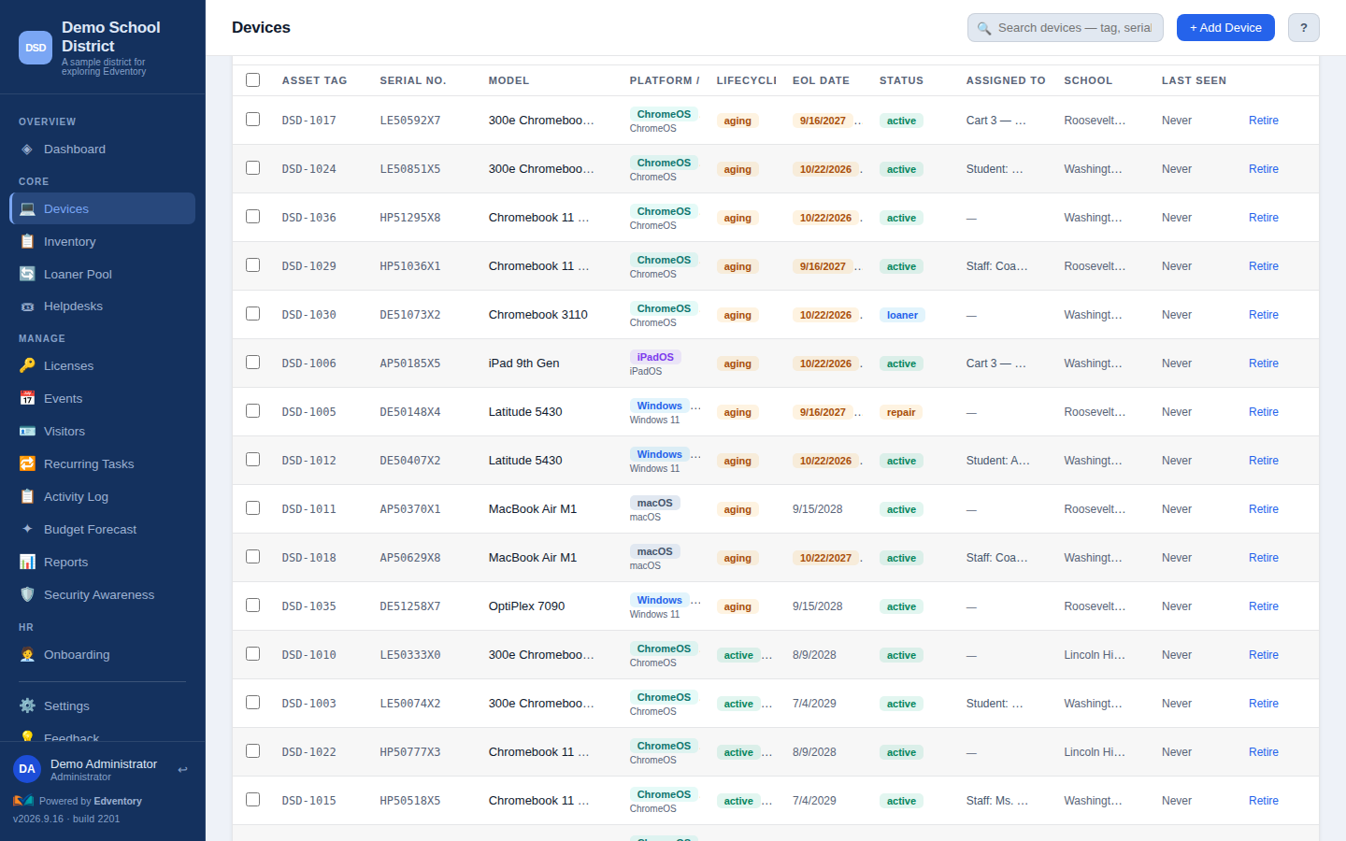Open Loaner Pool menu item
The image size is (1346, 841).
[x=102, y=275]
